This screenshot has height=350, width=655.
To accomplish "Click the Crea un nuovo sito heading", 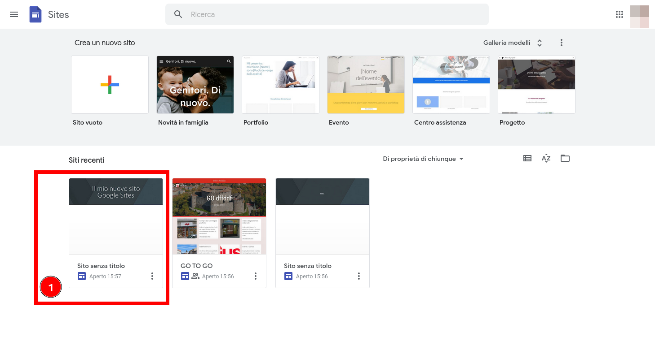I will pos(105,43).
